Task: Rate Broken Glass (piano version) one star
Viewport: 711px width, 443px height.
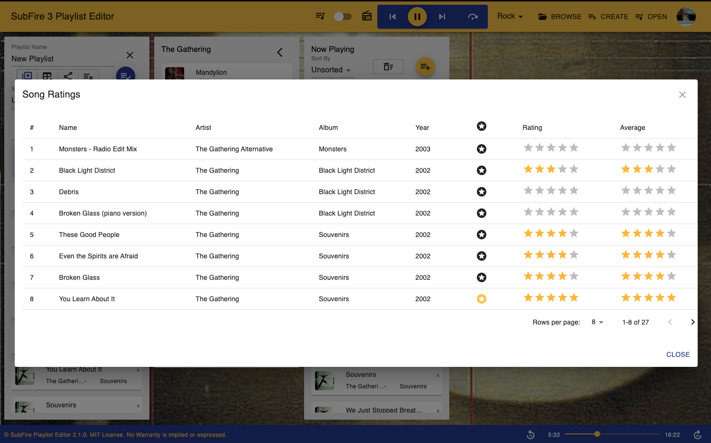Action: pos(528,212)
